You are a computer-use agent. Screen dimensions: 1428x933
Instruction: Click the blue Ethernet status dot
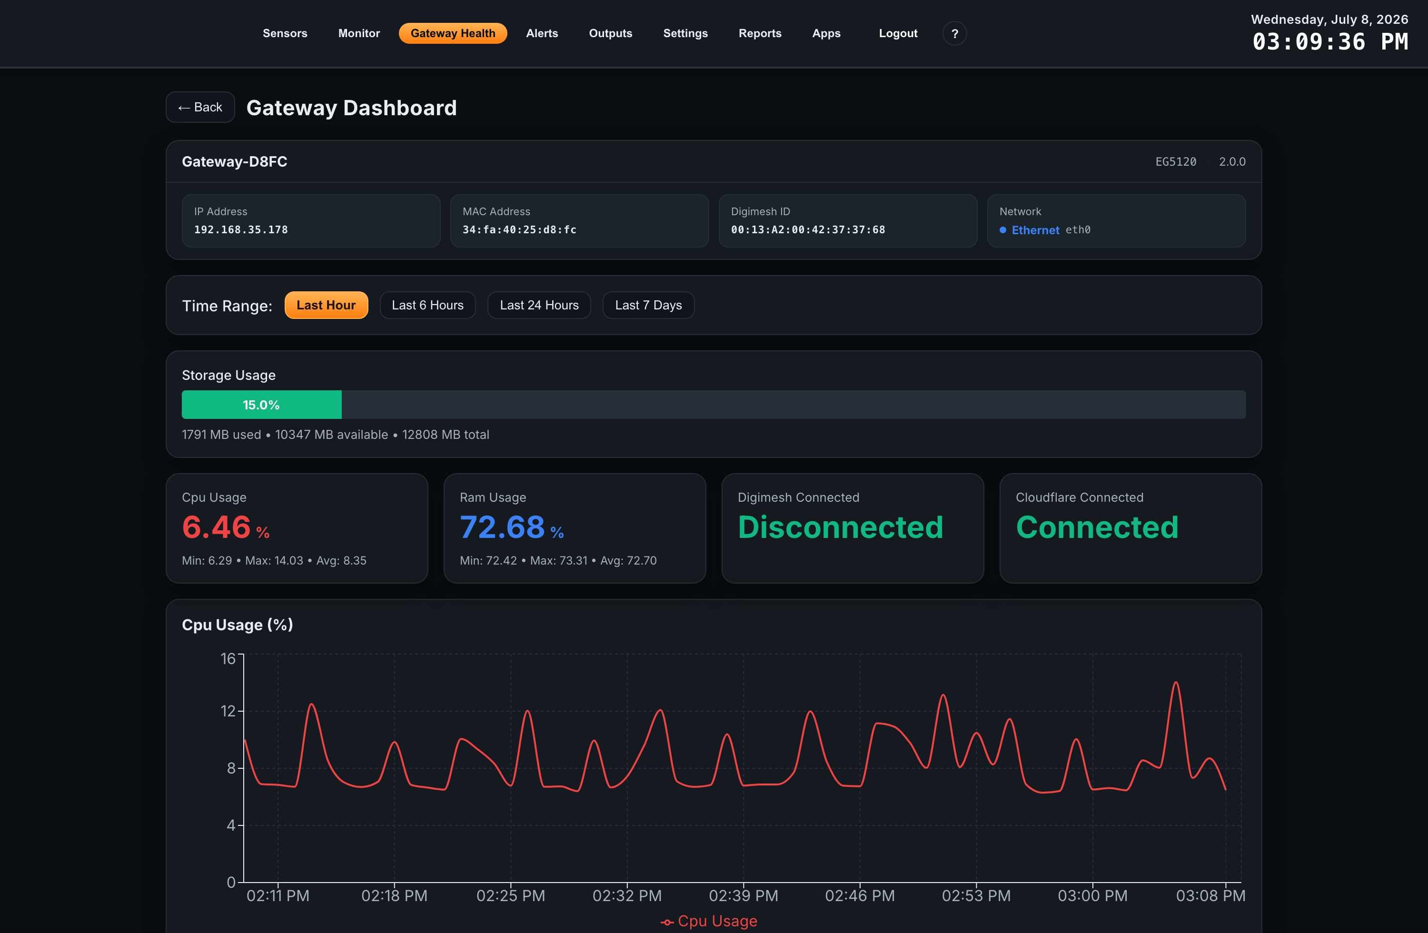click(1002, 230)
